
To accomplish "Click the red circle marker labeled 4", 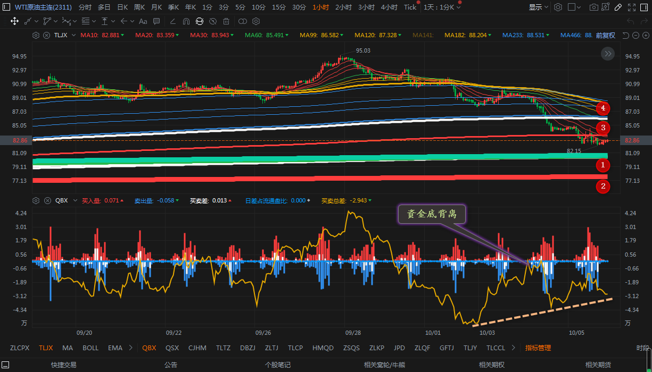I will tap(603, 108).
